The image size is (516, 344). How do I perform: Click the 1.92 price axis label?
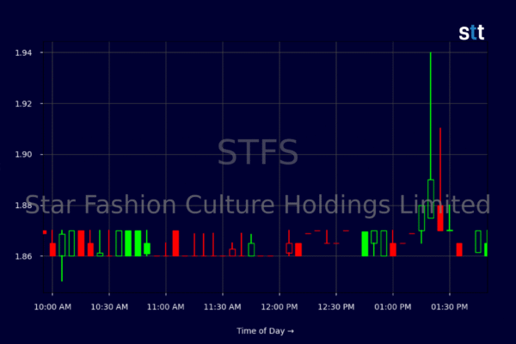tap(24, 104)
